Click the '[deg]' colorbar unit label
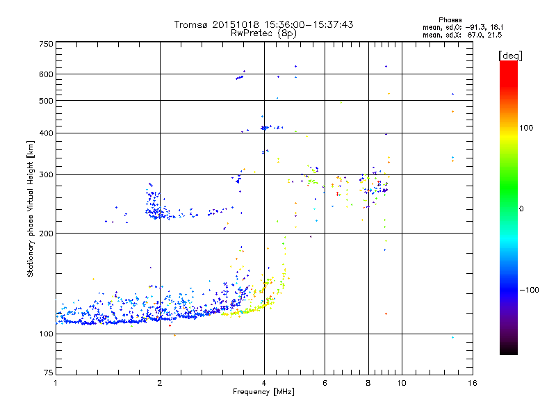 click(x=510, y=56)
